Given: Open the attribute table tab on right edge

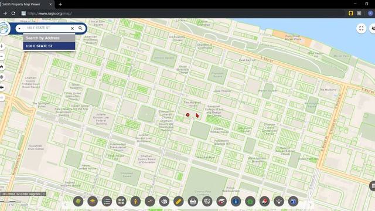Looking at the screenshot, I should coord(373,186).
